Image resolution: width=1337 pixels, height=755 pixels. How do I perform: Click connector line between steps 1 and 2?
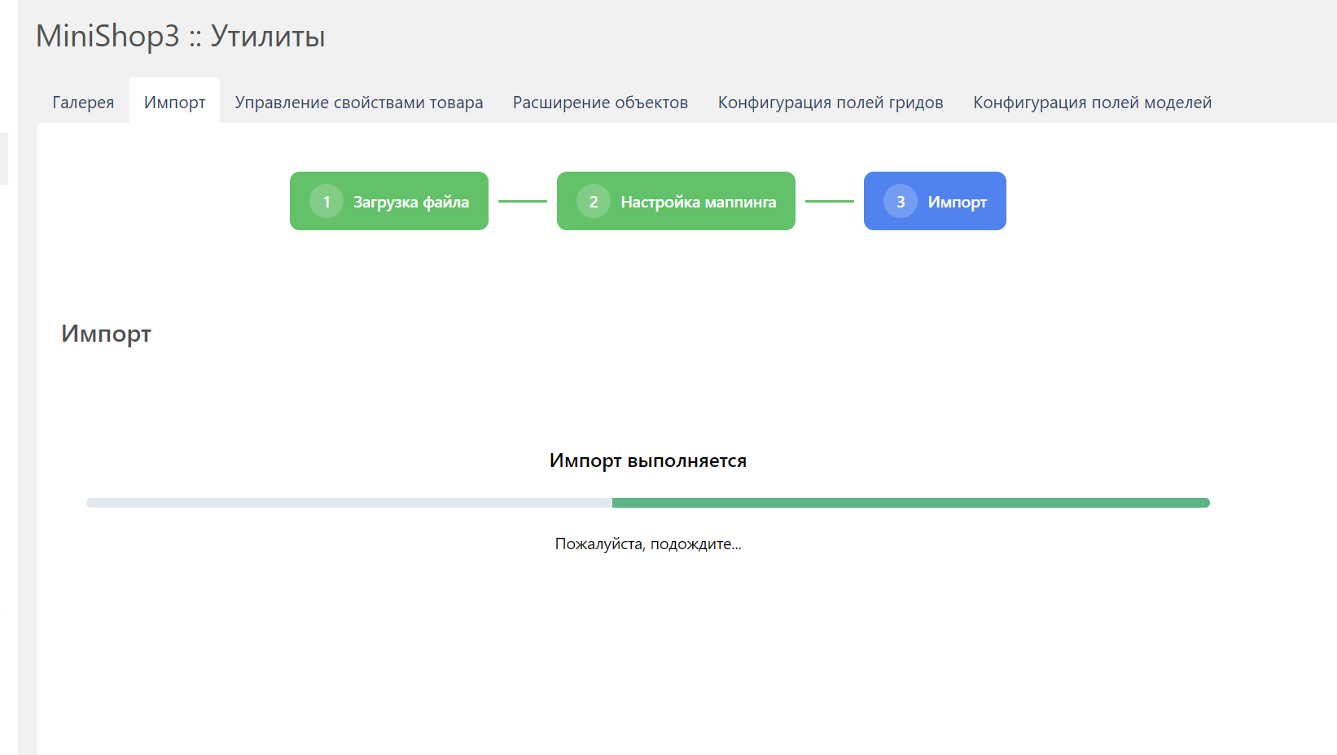522,201
